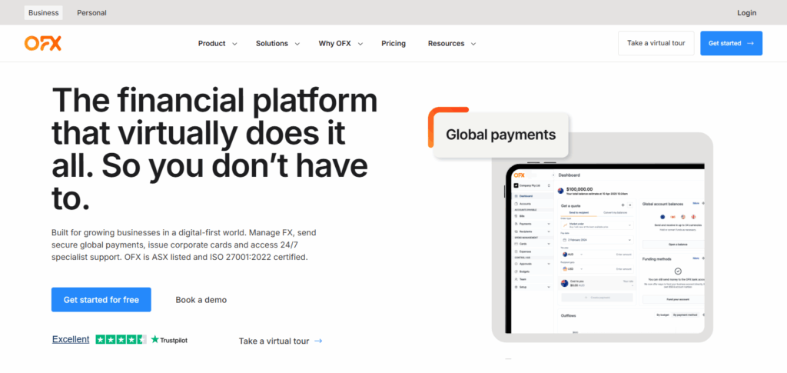
Task: Expand the Product dropdown menu
Action: (x=218, y=44)
